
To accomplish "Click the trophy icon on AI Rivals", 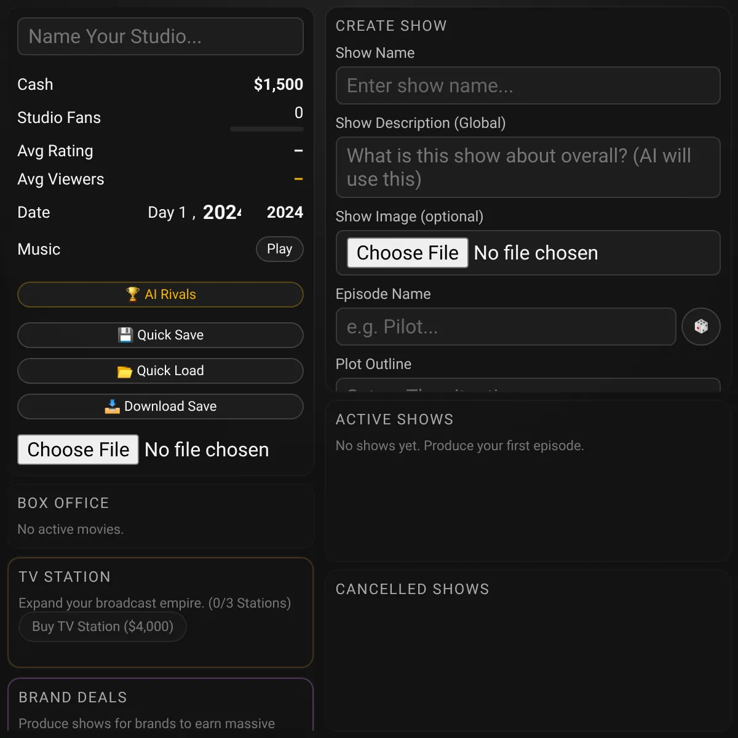I will pos(132,294).
